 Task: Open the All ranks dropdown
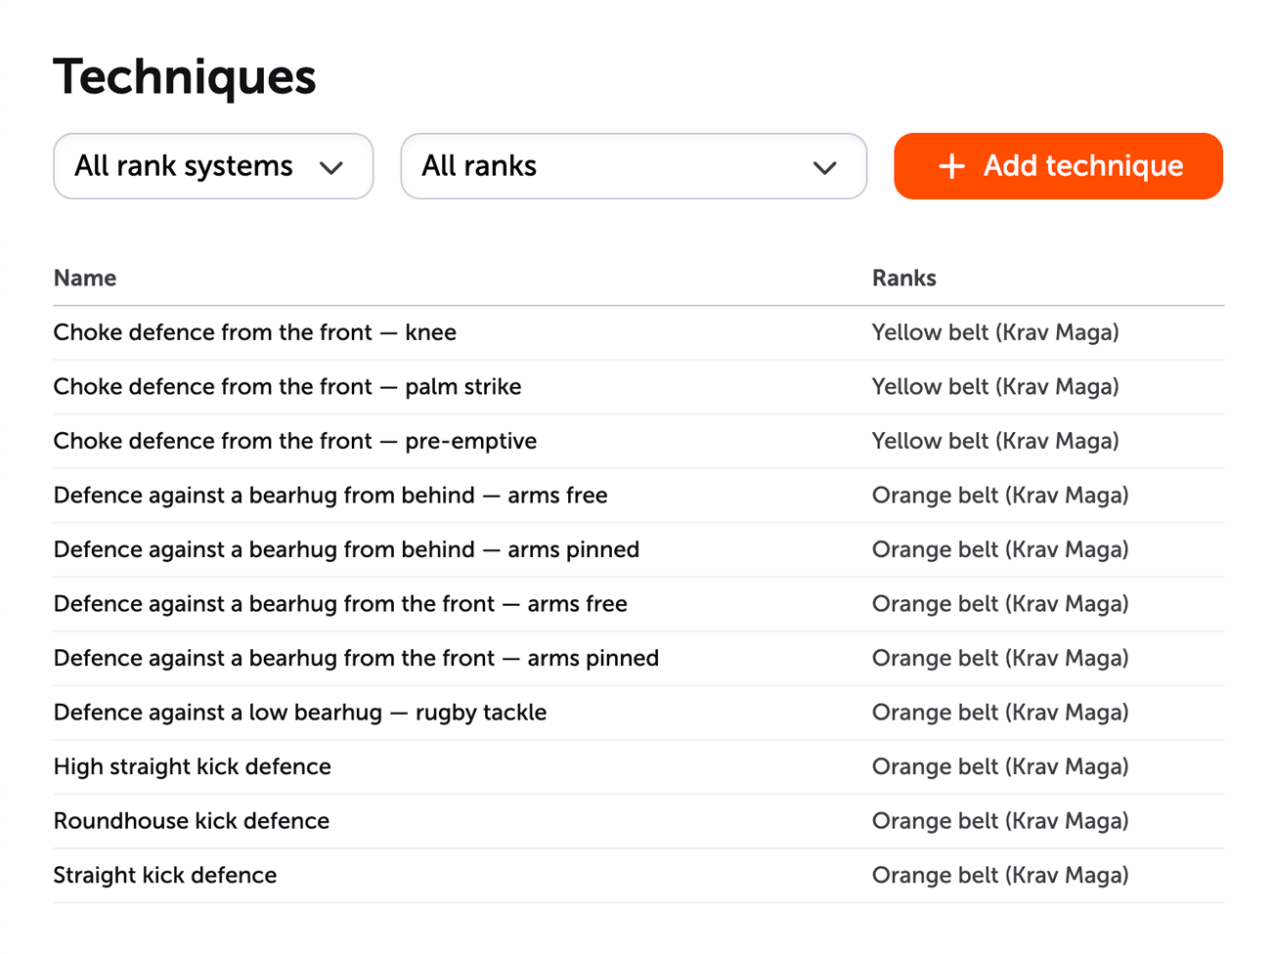point(634,166)
